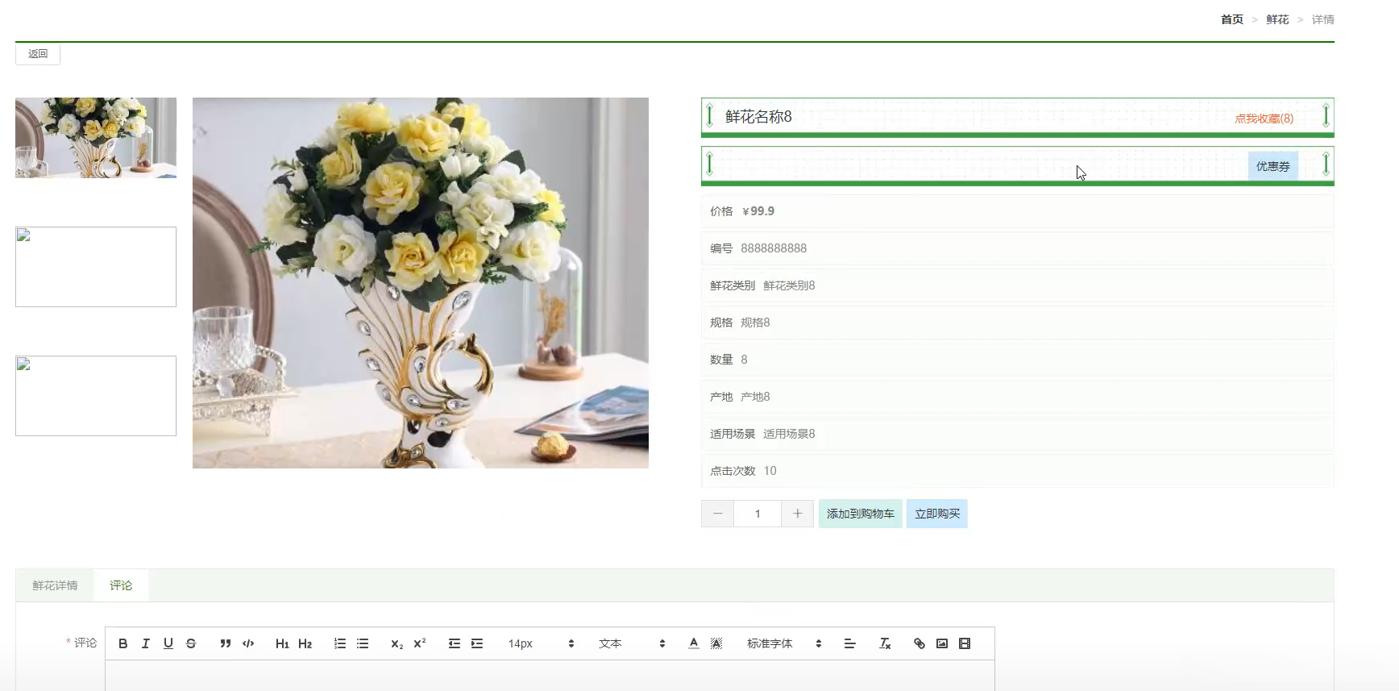Toggle underline formatting in comment editor
Image resolution: width=1399 pixels, height=691 pixels.
tap(168, 643)
